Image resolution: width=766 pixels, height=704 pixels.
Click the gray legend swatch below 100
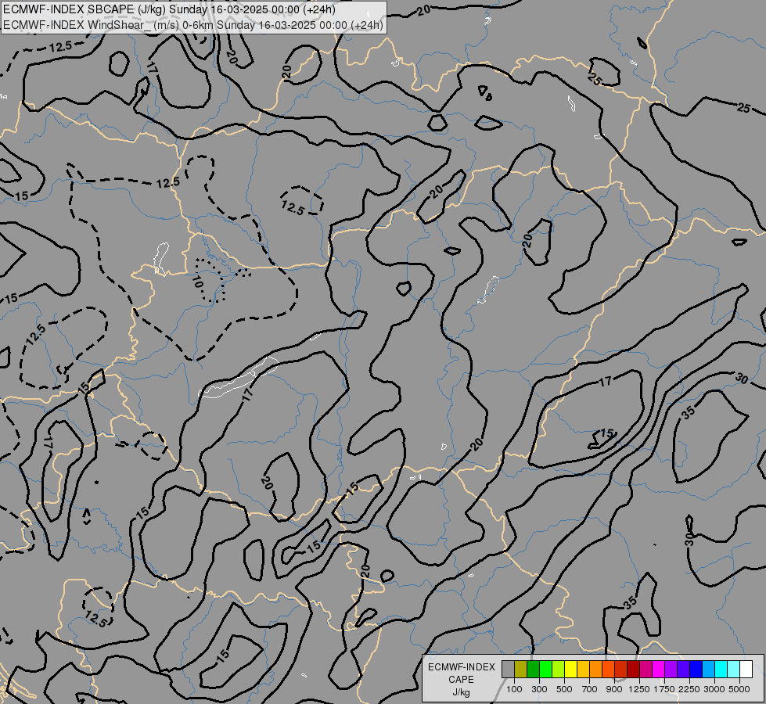(508, 670)
